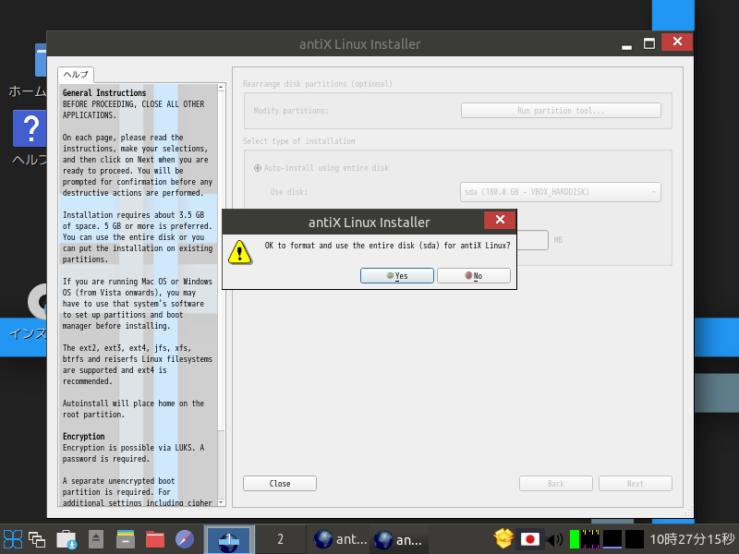Image resolution: width=739 pixels, height=554 pixels.
Task: Click 'Encryption' heading in help text
Action: 83,436
